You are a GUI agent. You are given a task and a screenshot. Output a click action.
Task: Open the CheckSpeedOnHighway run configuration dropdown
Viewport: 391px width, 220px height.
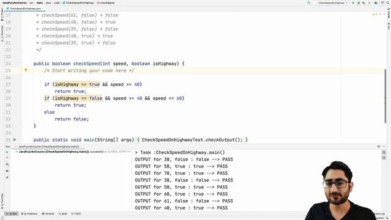(332, 2)
